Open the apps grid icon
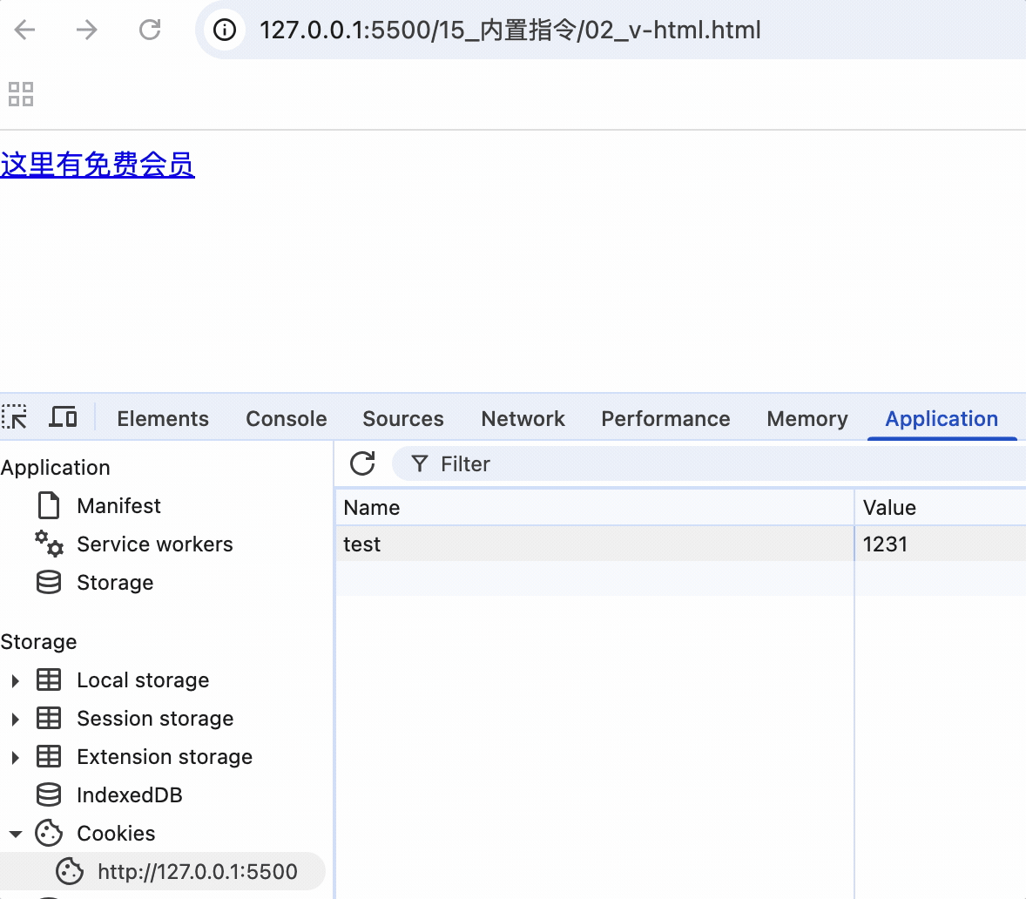Screen dimensions: 1026x899 point(21,94)
